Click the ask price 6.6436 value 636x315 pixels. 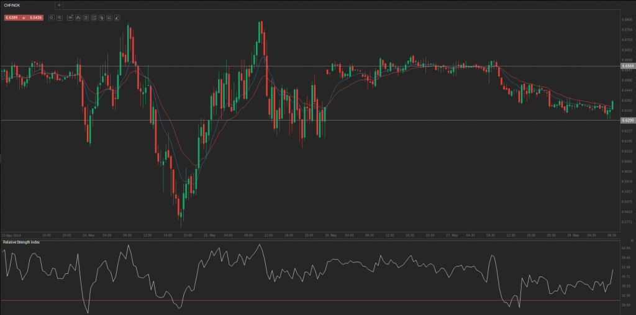36,17
